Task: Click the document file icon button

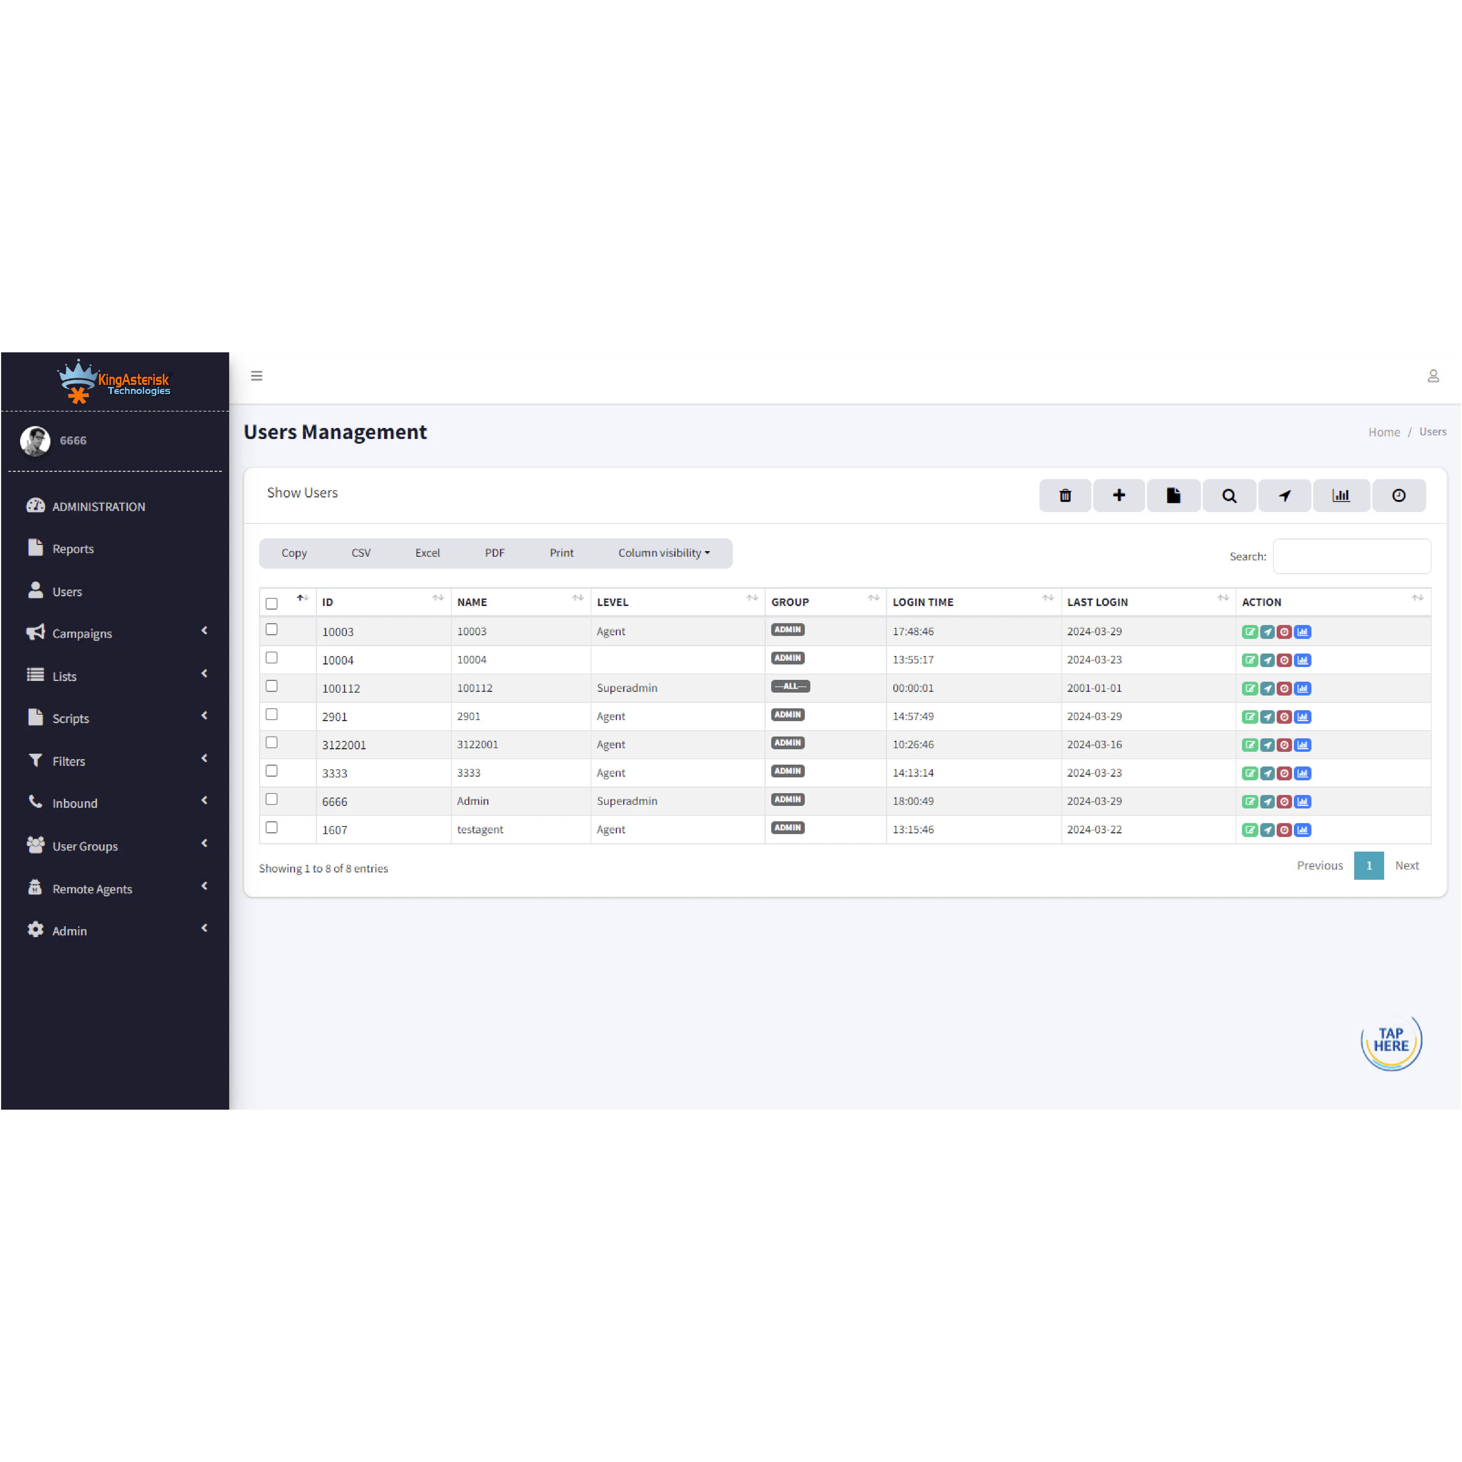Action: (x=1173, y=496)
